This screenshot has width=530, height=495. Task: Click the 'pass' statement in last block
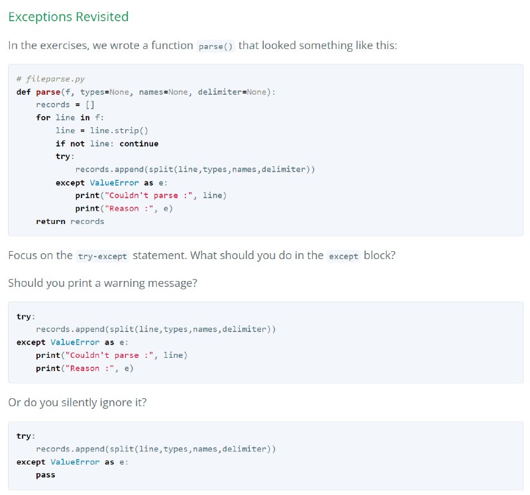tap(46, 474)
